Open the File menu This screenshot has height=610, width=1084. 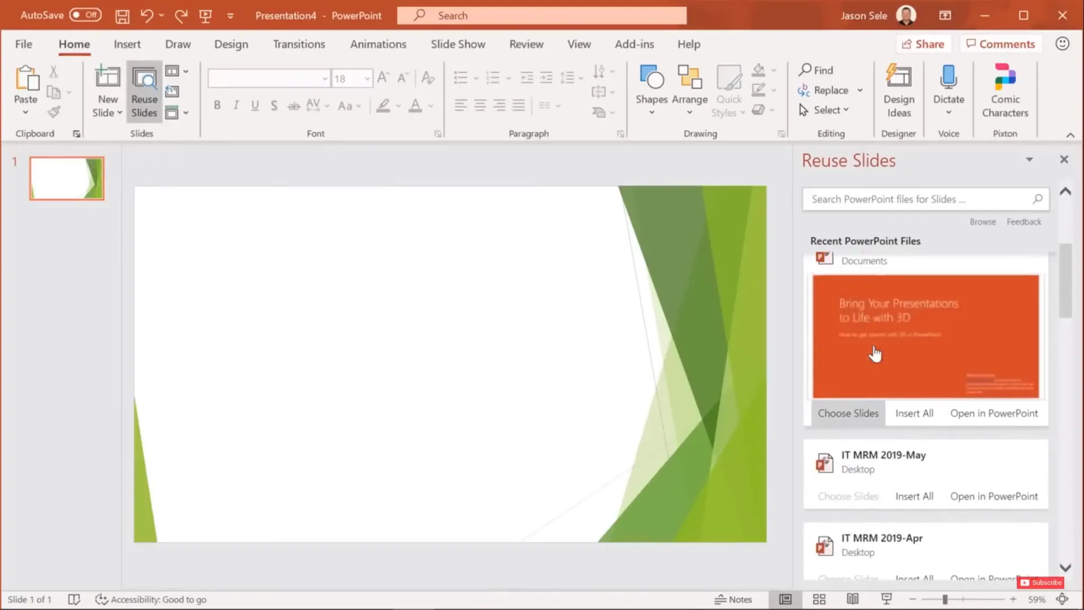[x=24, y=44]
